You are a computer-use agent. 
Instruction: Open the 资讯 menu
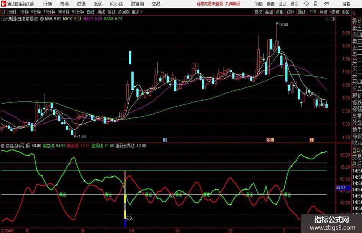81,4
